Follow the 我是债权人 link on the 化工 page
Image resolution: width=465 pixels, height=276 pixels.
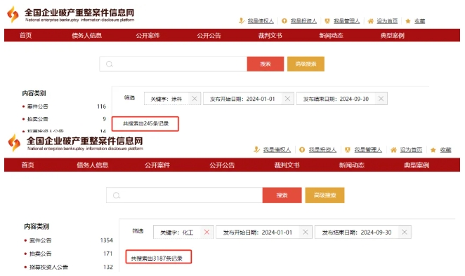coord(277,150)
